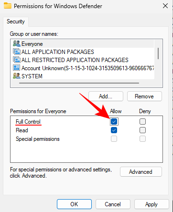Image resolution: width=173 pixels, height=212 pixels.
Task: Click Allow checkbox for Special permissions
Action: coord(114,139)
